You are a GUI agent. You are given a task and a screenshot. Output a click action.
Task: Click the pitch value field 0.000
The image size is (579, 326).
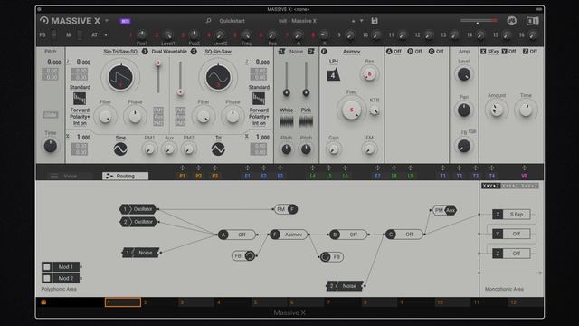click(x=54, y=62)
